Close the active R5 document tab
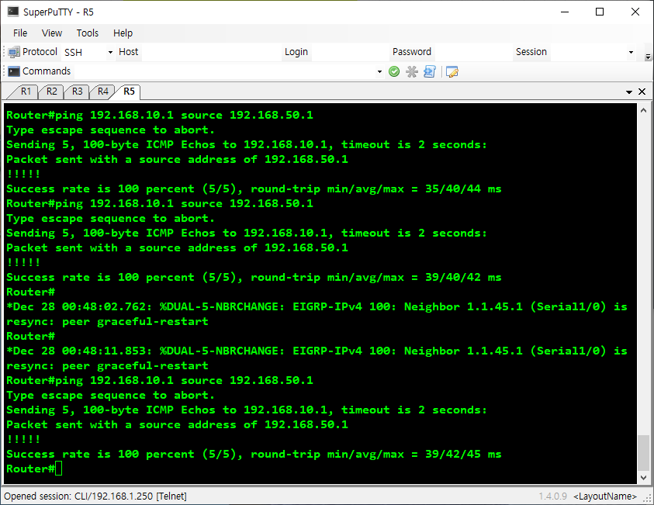The height and width of the screenshot is (505, 654). click(x=642, y=92)
